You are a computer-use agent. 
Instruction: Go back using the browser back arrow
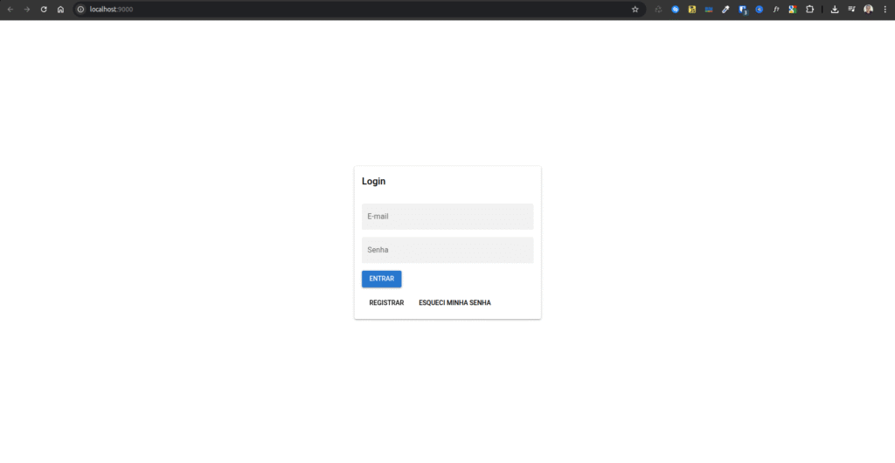pos(10,9)
